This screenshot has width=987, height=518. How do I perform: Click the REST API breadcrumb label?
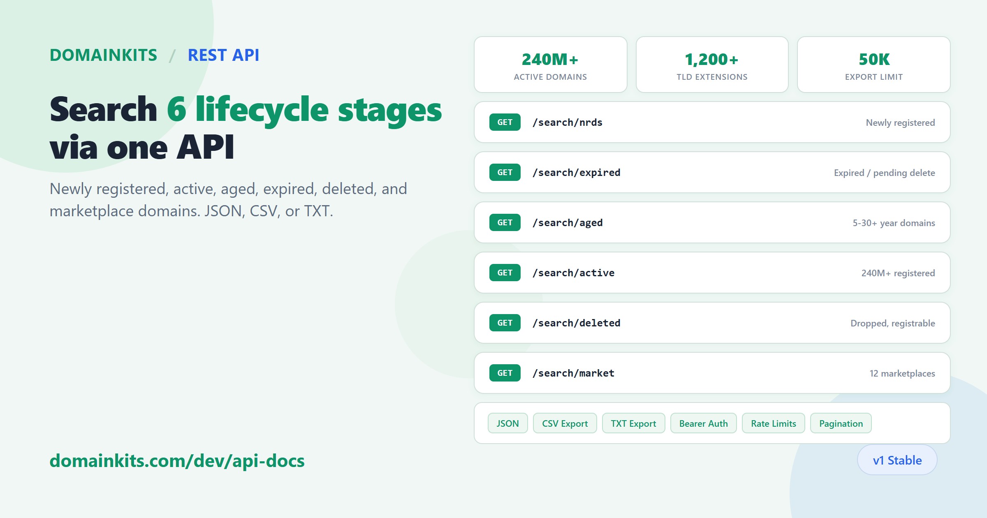223,55
